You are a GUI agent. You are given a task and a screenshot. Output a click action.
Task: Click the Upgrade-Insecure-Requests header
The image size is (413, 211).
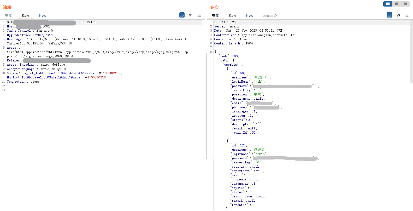tap(34, 35)
